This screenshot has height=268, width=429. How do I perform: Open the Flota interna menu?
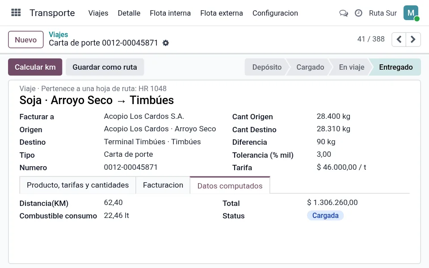point(170,13)
